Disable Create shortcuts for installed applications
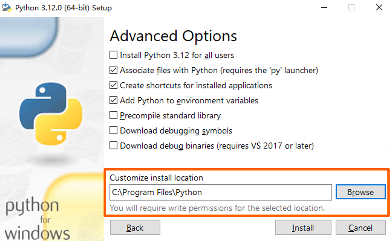Screen dimensions: 392x241 [113, 85]
